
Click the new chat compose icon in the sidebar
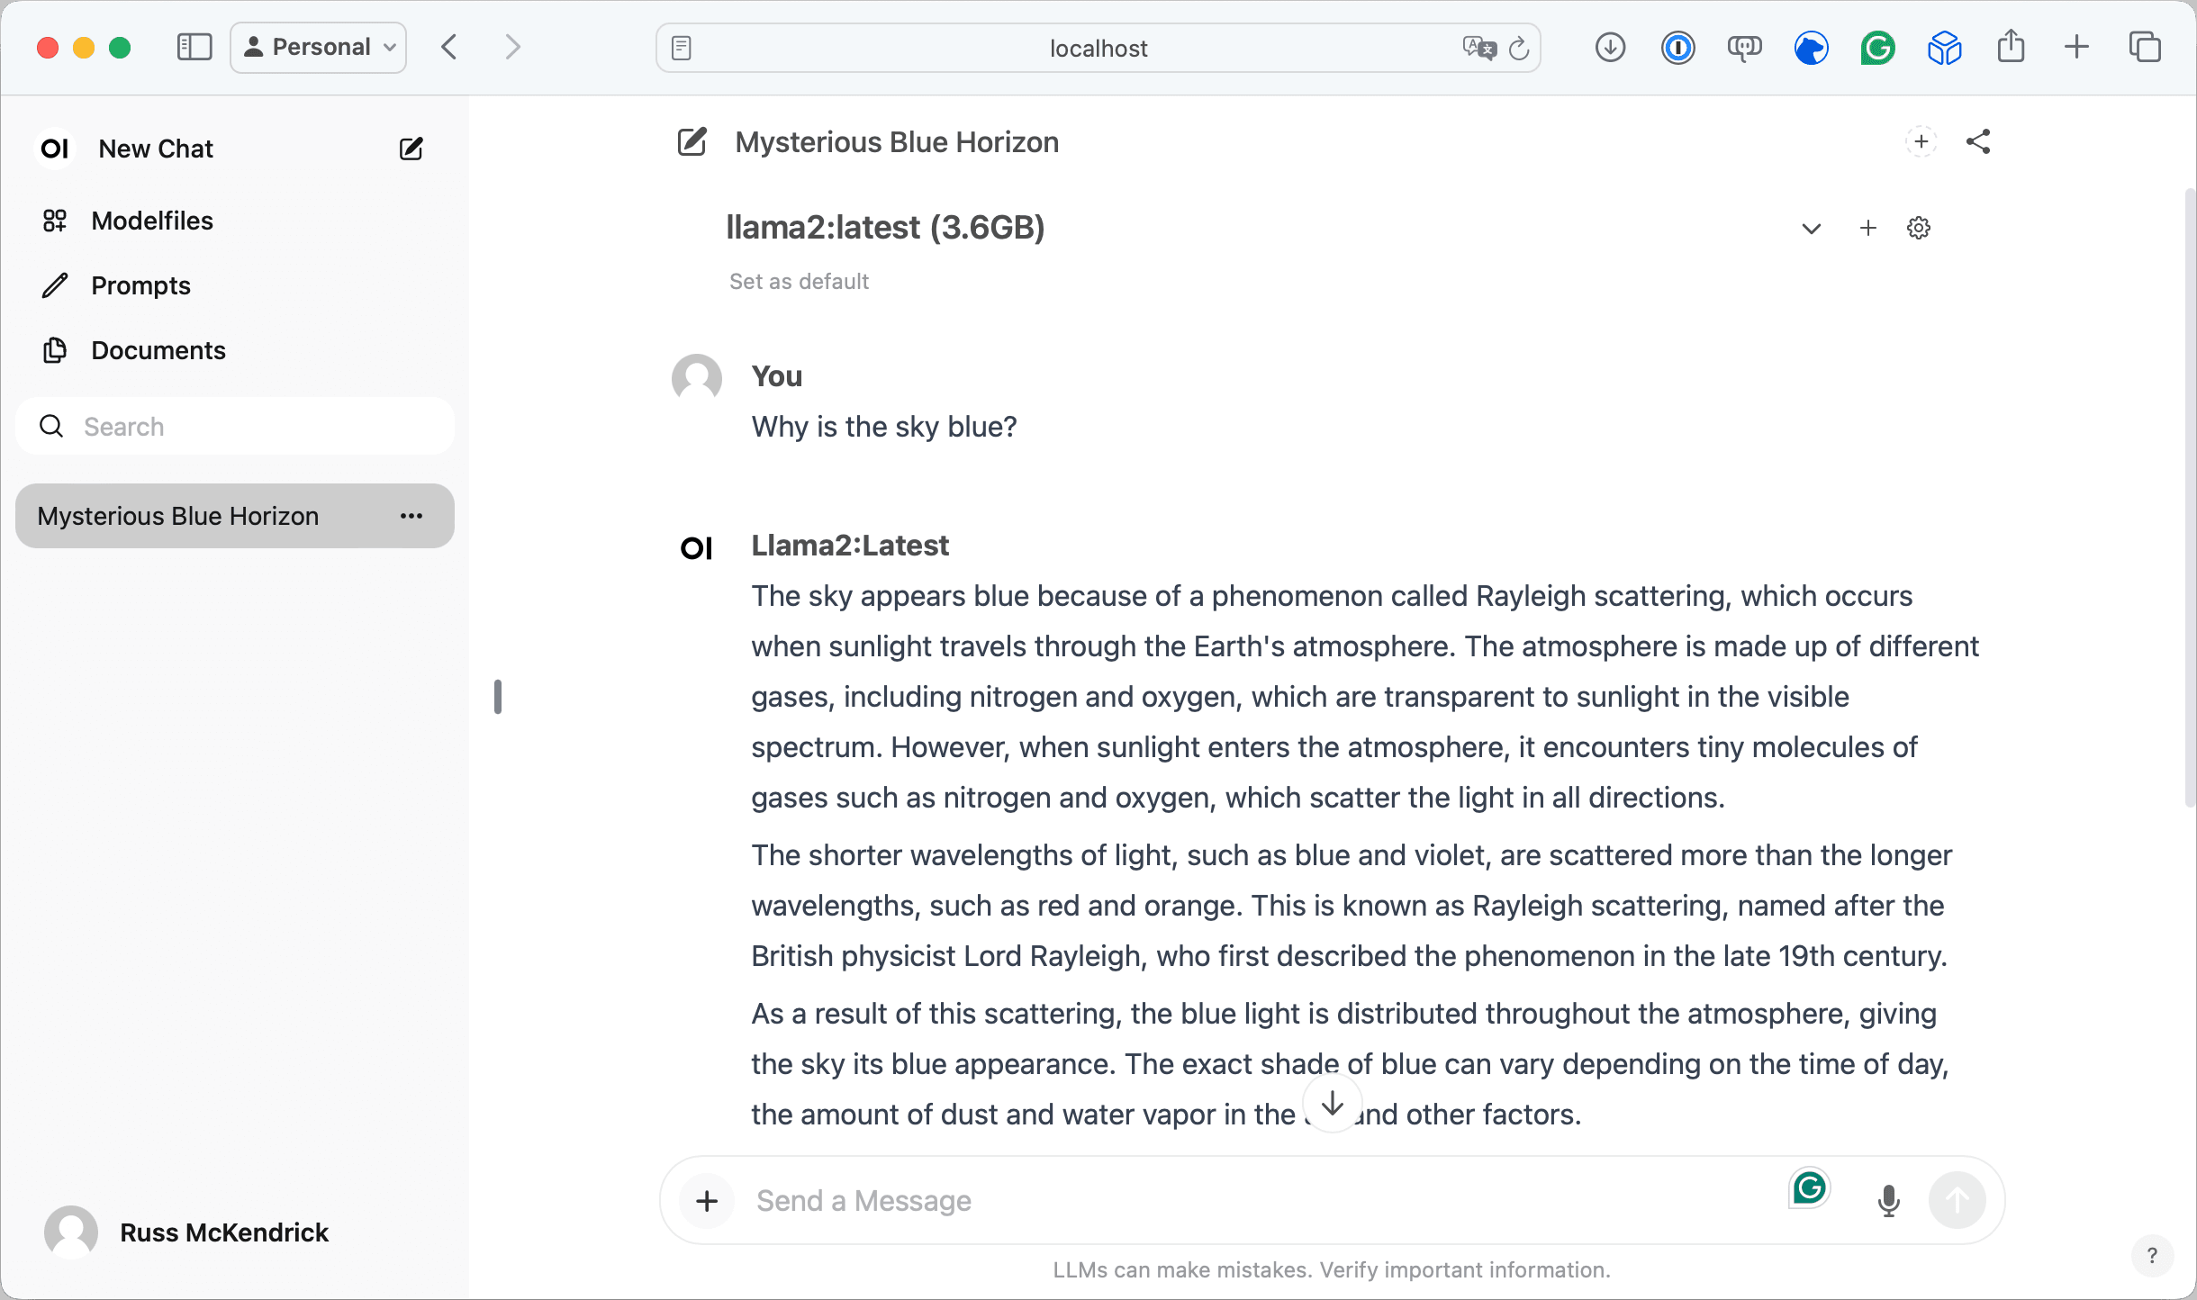tap(411, 149)
